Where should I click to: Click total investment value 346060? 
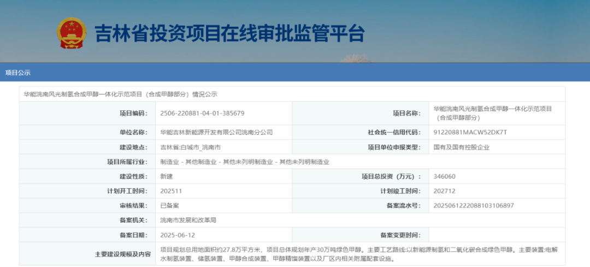(444, 176)
